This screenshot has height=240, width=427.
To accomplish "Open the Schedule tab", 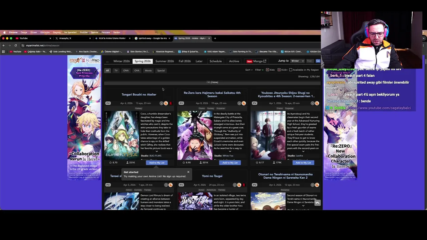I will (x=216, y=61).
